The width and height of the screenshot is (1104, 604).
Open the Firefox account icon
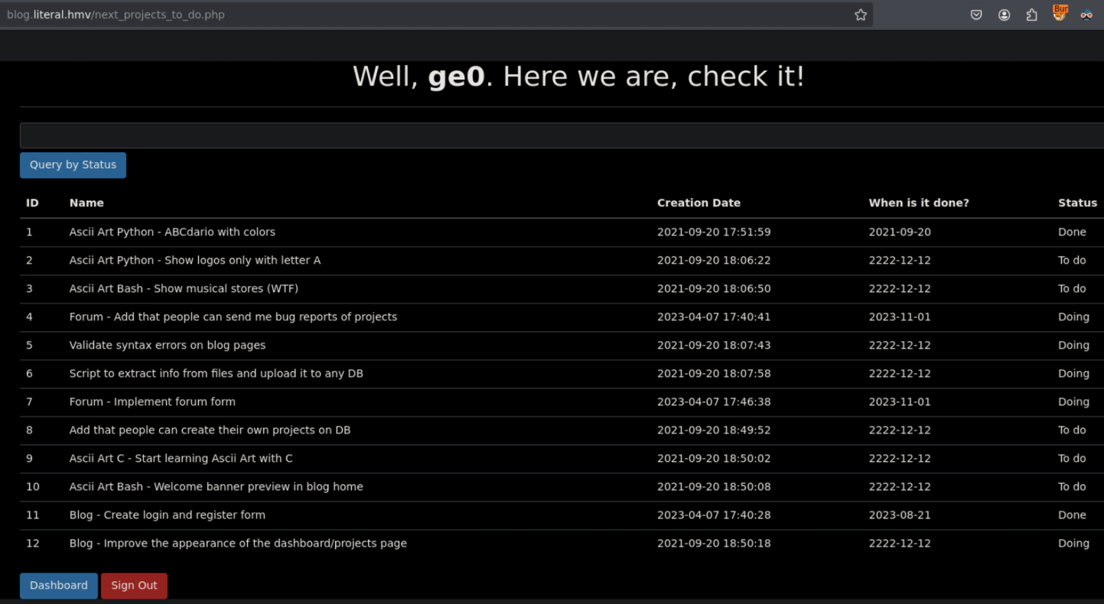[x=1004, y=15]
